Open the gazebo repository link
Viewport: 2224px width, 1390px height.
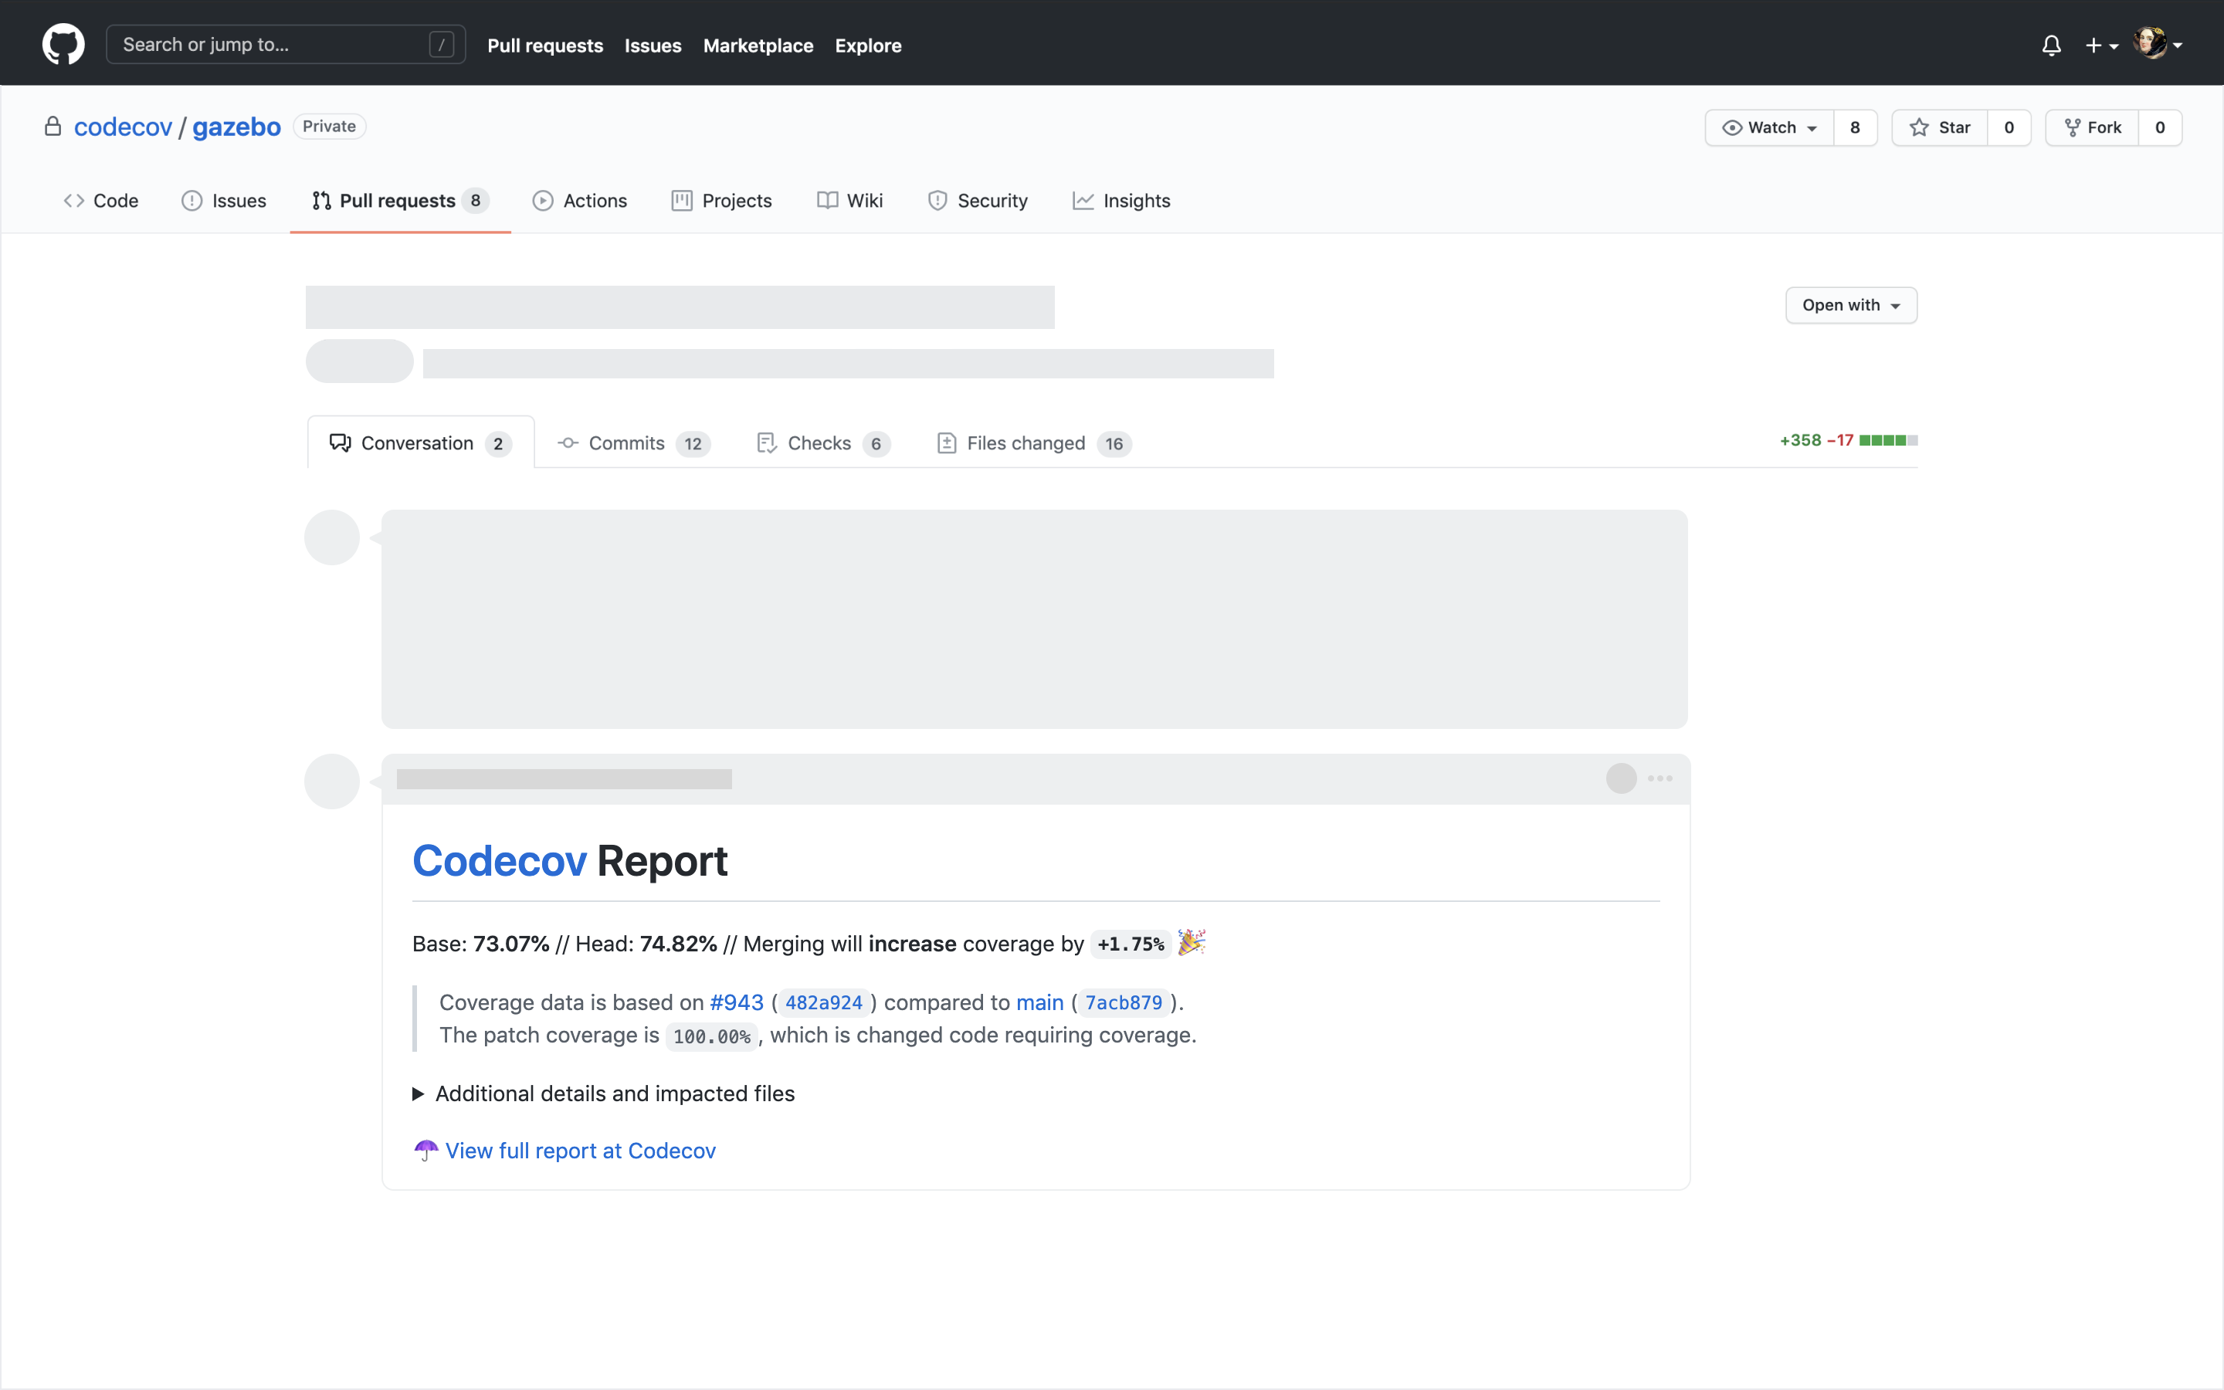(236, 127)
